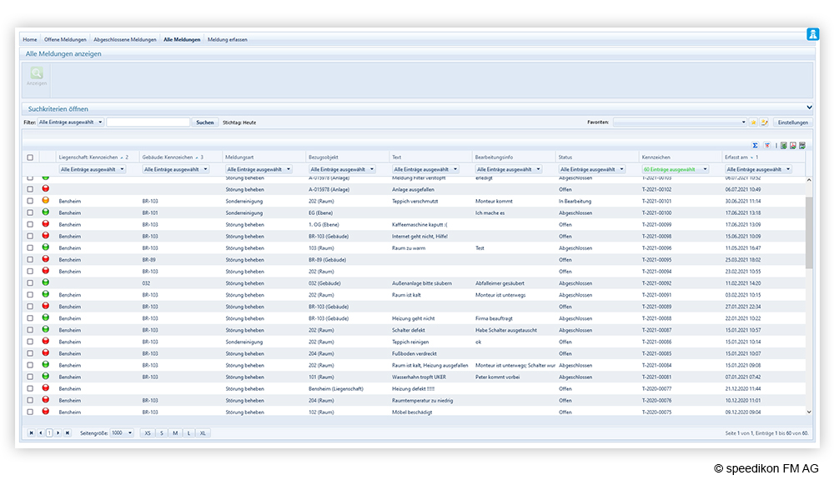The height and width of the screenshot is (500, 834).
Task: Click the page number 1 box
Action: pyautogui.click(x=49, y=433)
